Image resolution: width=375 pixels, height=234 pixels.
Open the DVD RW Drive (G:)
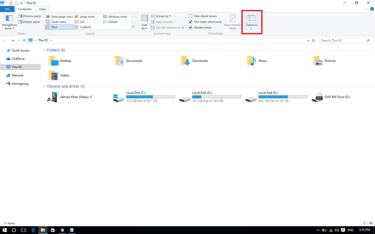pyautogui.click(x=317, y=97)
